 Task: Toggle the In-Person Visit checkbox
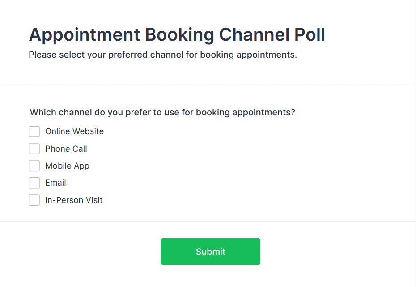(34, 200)
